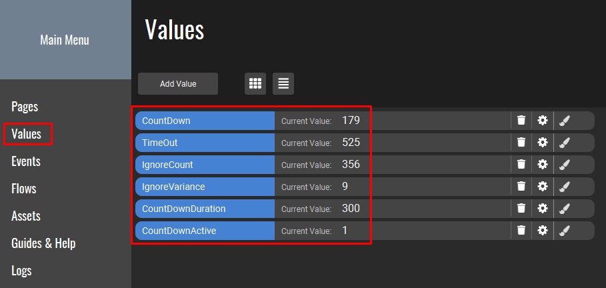Open CountDownDuration settings gear

543,209
